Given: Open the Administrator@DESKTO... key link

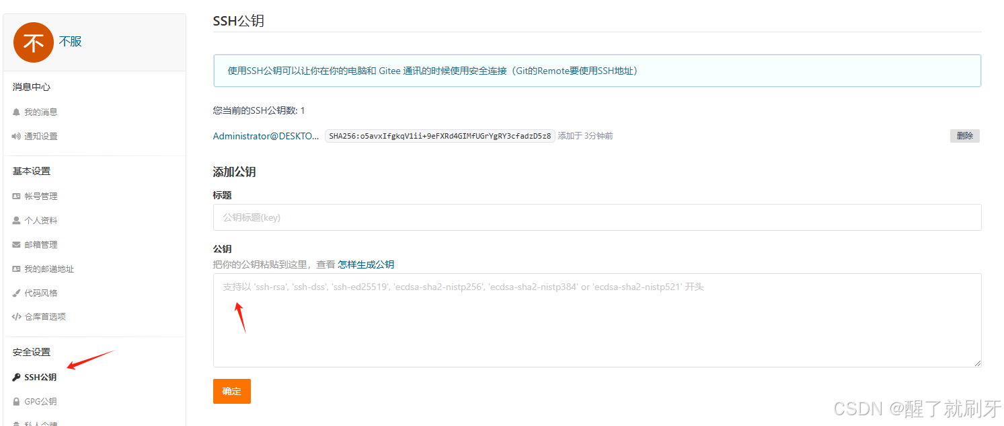Looking at the screenshot, I should (x=266, y=136).
